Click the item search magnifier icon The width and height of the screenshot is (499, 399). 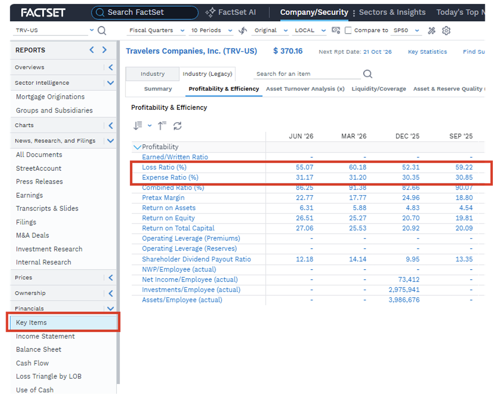point(367,74)
